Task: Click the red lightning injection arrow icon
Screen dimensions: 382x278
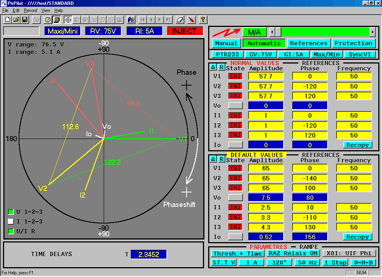Action: pos(226,32)
